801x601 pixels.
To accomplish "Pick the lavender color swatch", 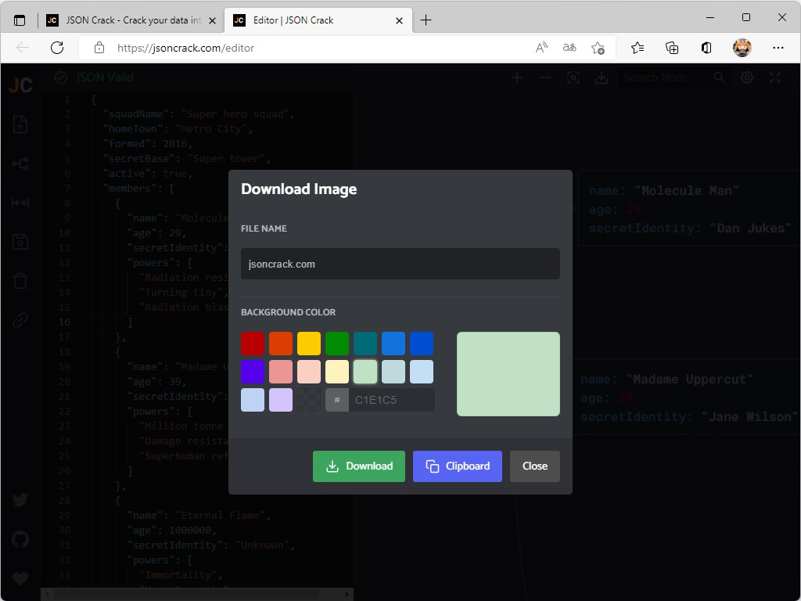I will (281, 400).
